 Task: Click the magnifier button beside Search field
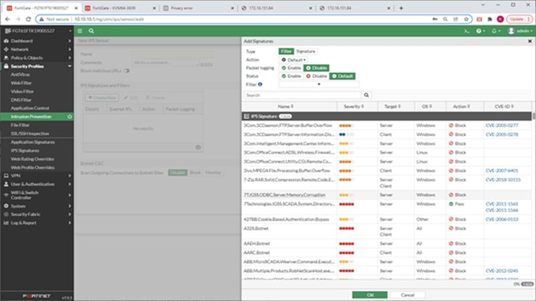(x=366, y=95)
